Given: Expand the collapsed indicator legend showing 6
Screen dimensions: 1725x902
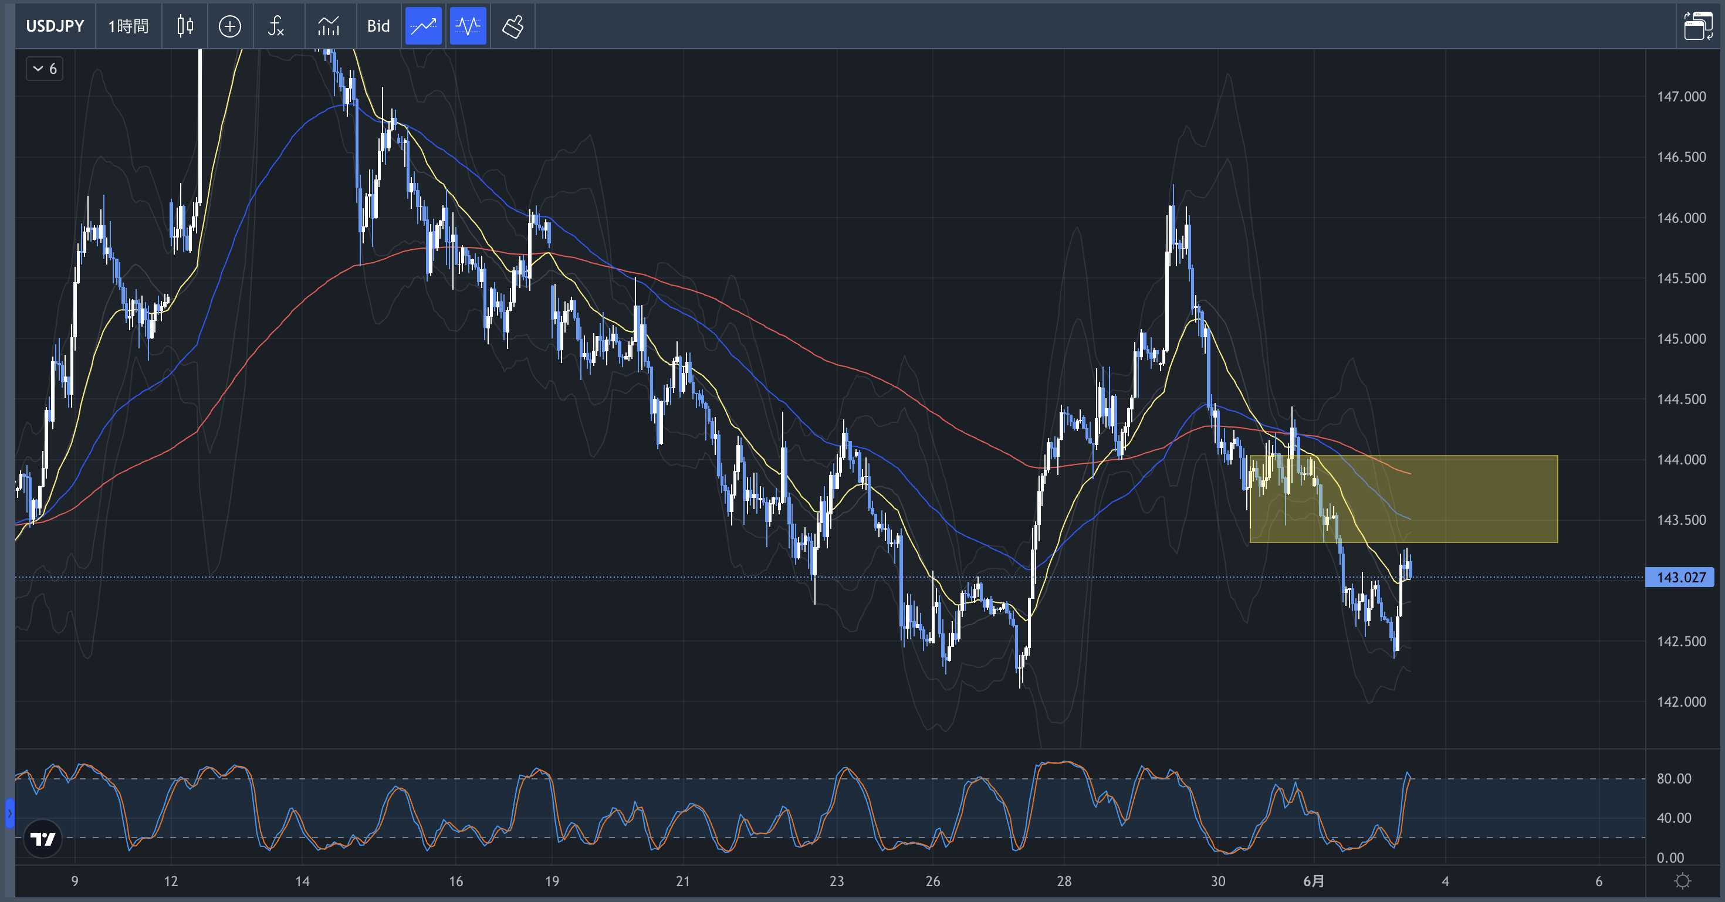Looking at the screenshot, I should [45, 68].
